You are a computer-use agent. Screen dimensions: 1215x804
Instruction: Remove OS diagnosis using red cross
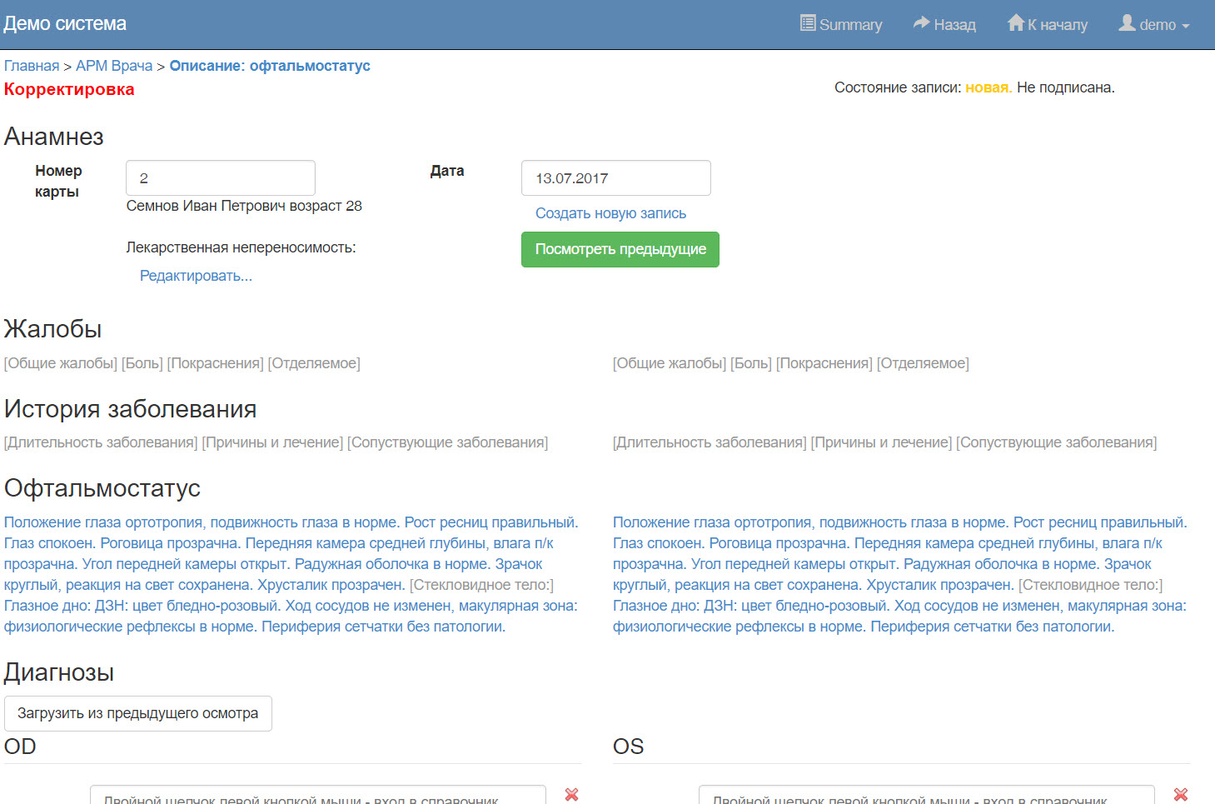point(1180,795)
